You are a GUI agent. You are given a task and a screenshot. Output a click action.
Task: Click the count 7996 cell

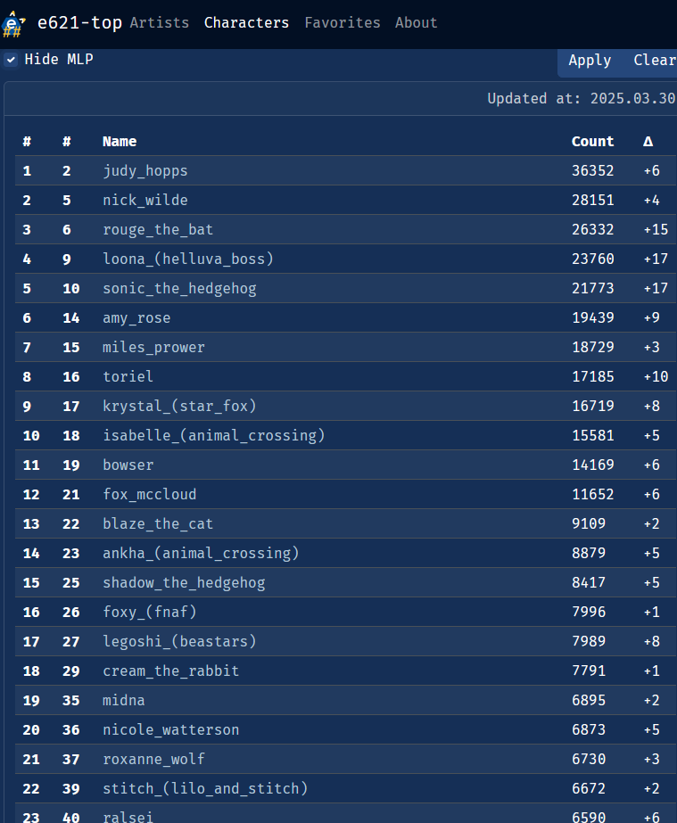coord(588,612)
